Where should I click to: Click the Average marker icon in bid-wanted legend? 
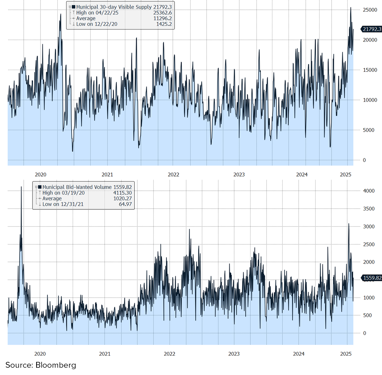pyautogui.click(x=40, y=198)
